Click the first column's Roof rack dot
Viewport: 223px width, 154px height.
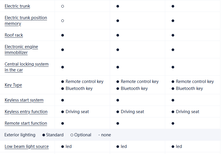pos(63,35)
